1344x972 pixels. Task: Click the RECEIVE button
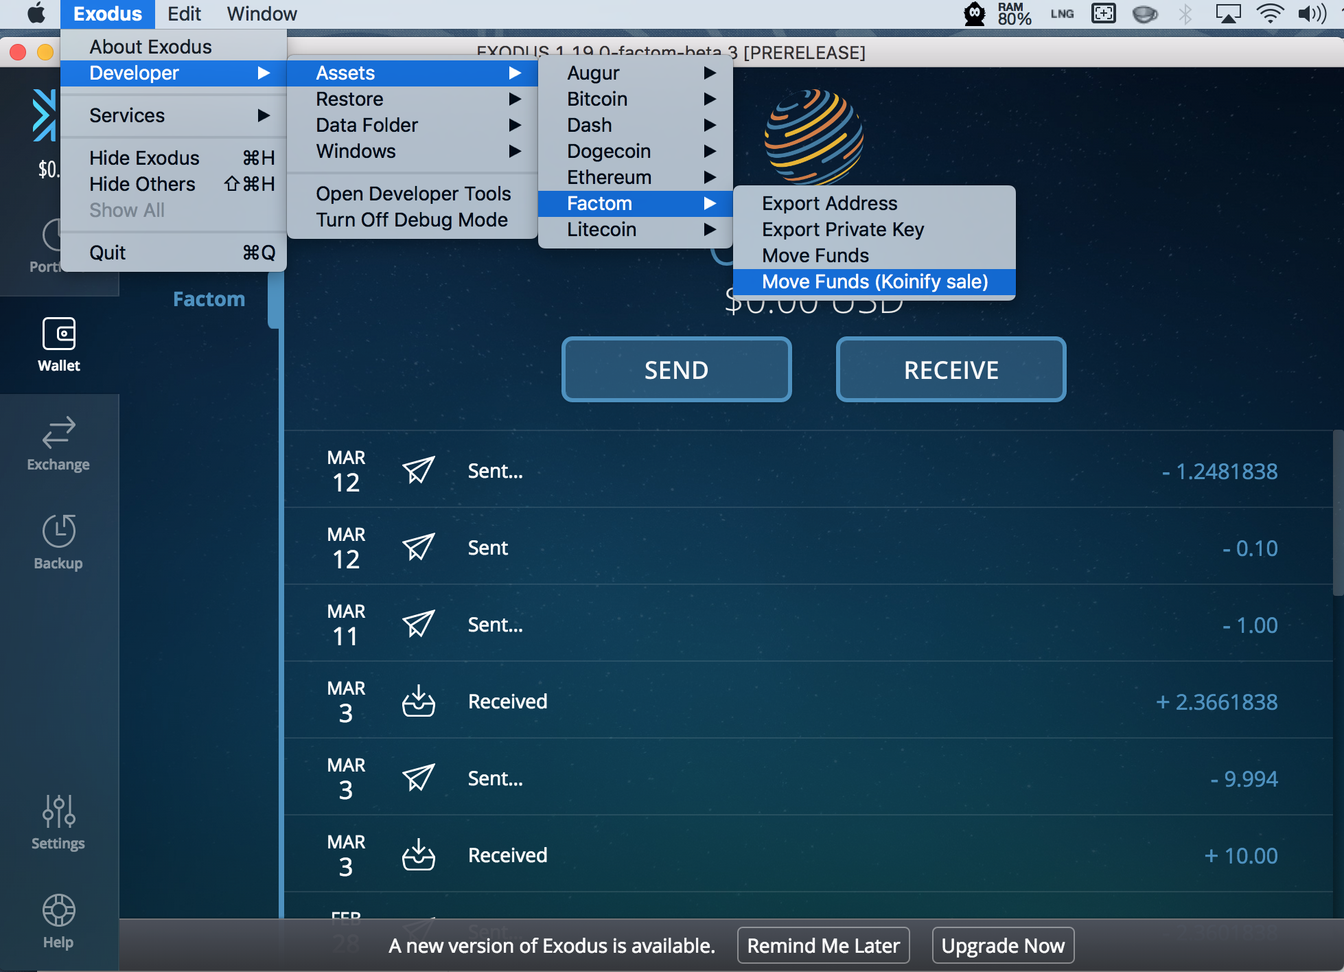951,369
